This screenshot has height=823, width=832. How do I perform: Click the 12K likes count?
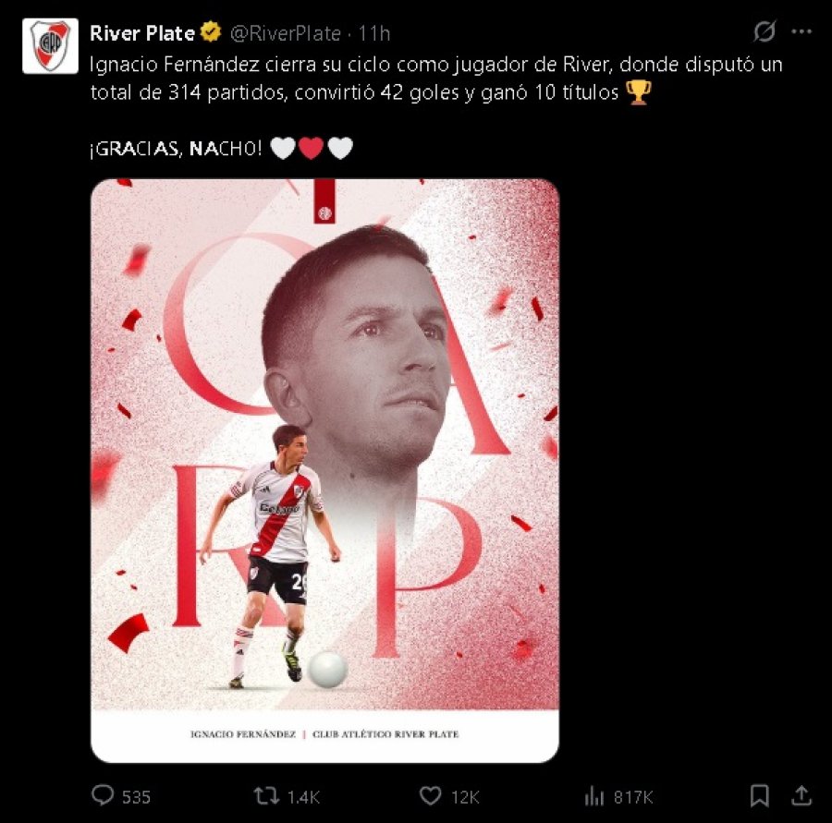(x=465, y=797)
